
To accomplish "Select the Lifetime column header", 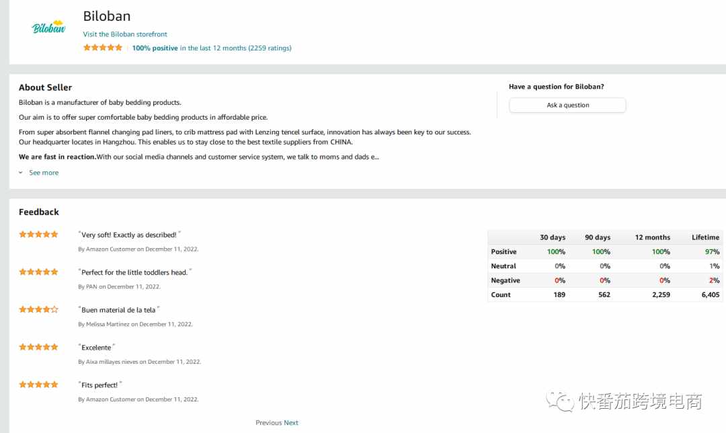I will click(705, 237).
